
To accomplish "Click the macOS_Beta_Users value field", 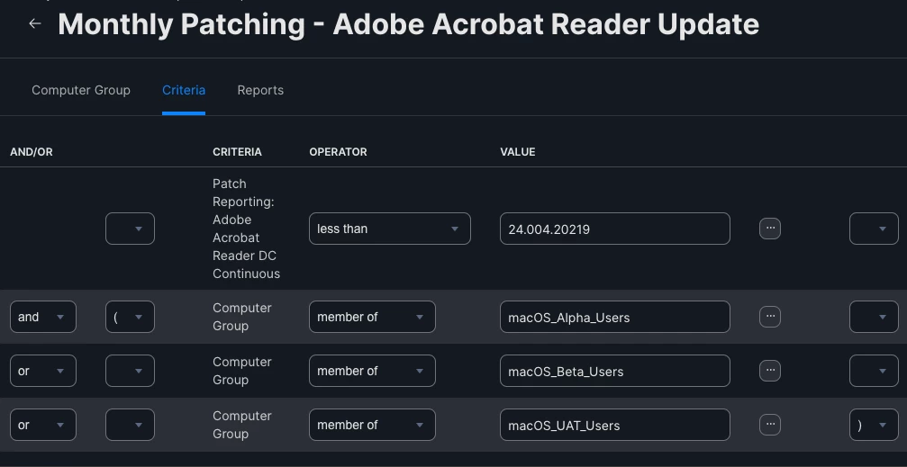I will (615, 371).
